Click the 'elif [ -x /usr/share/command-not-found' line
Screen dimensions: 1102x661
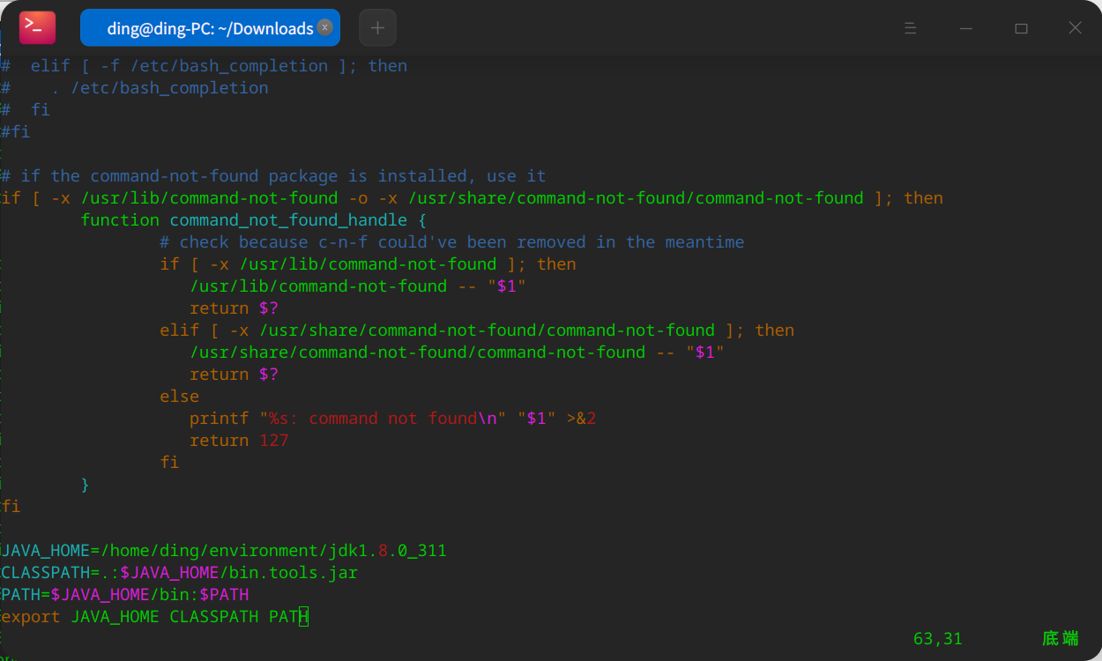pyautogui.click(x=477, y=330)
